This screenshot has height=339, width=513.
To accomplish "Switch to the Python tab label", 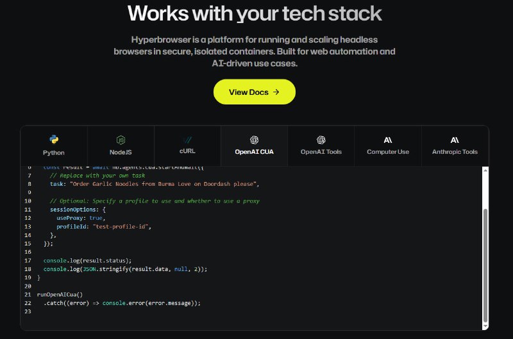I will coord(54,153).
